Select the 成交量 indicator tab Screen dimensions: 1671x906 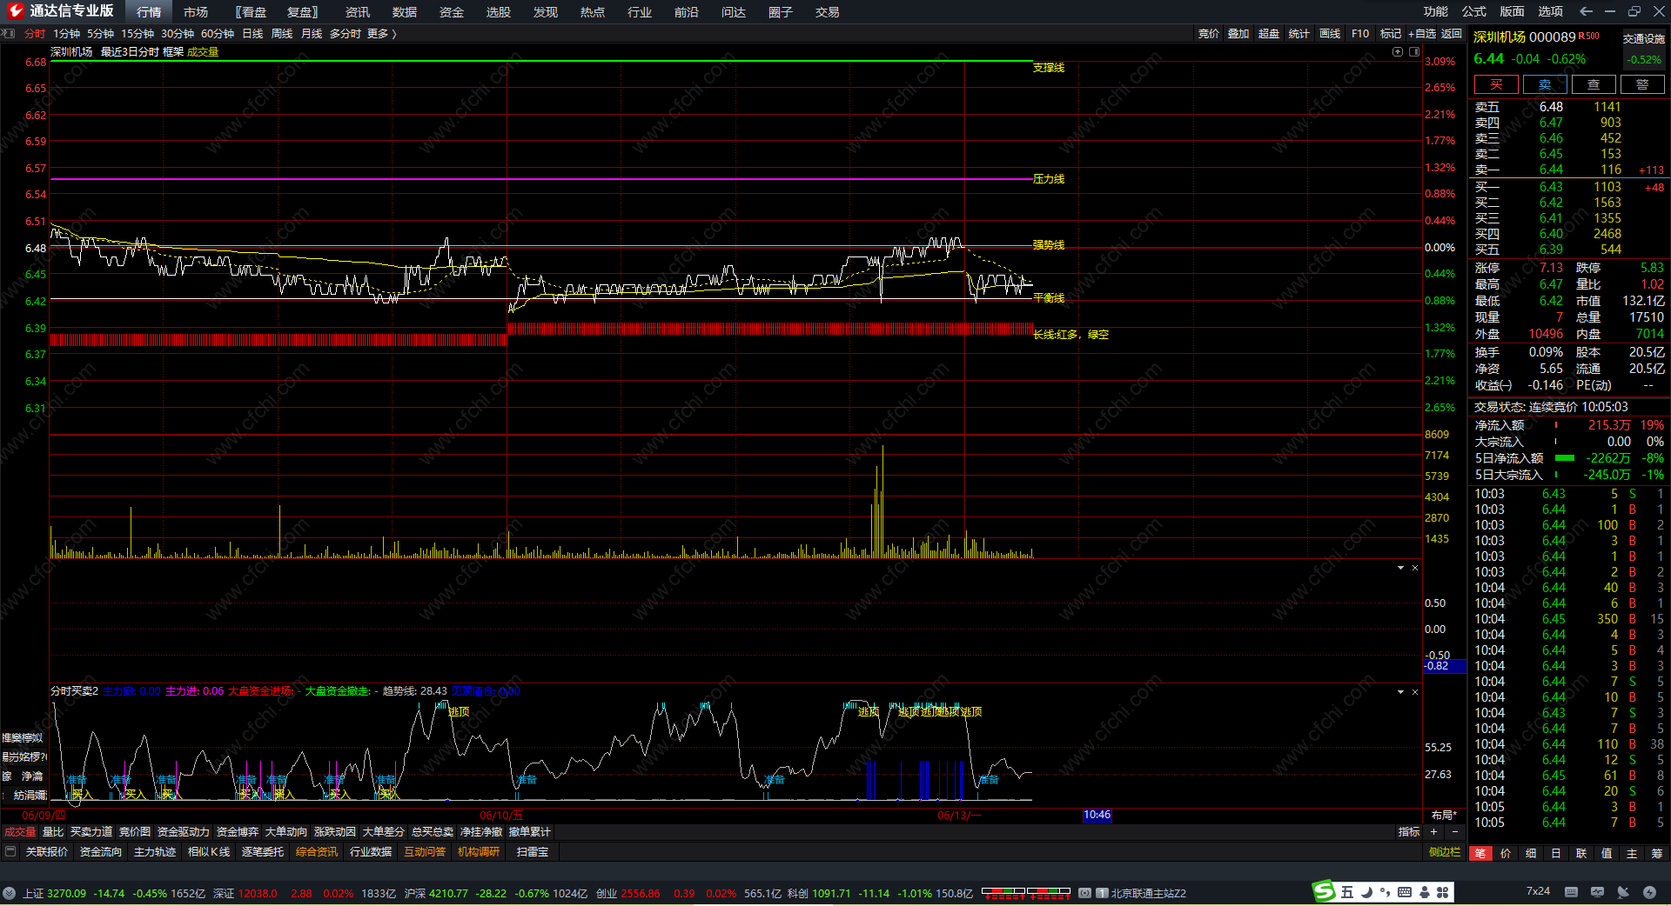[20, 832]
